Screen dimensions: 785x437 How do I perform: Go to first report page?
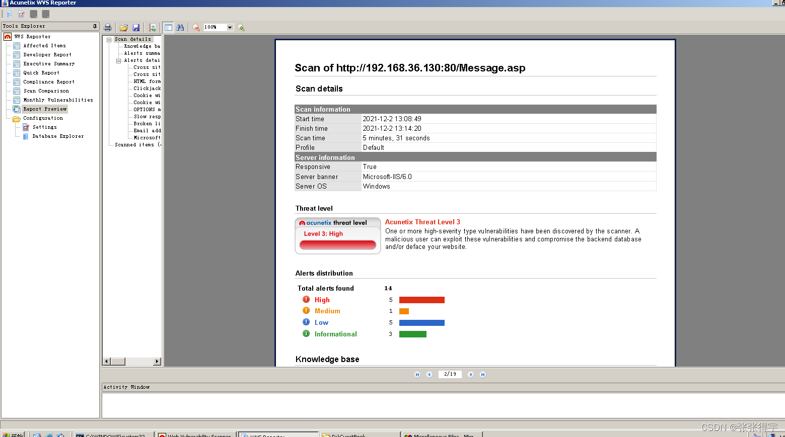point(417,375)
